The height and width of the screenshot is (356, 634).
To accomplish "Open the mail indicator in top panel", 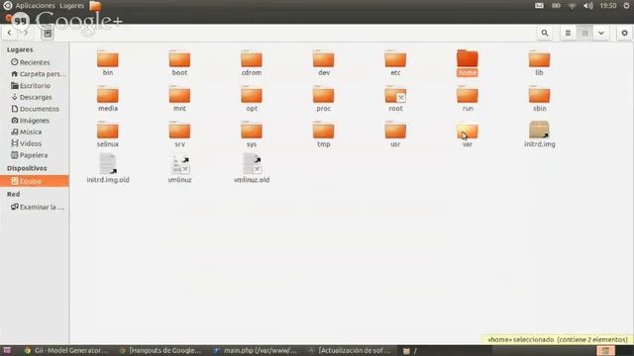I will click(539, 6).
